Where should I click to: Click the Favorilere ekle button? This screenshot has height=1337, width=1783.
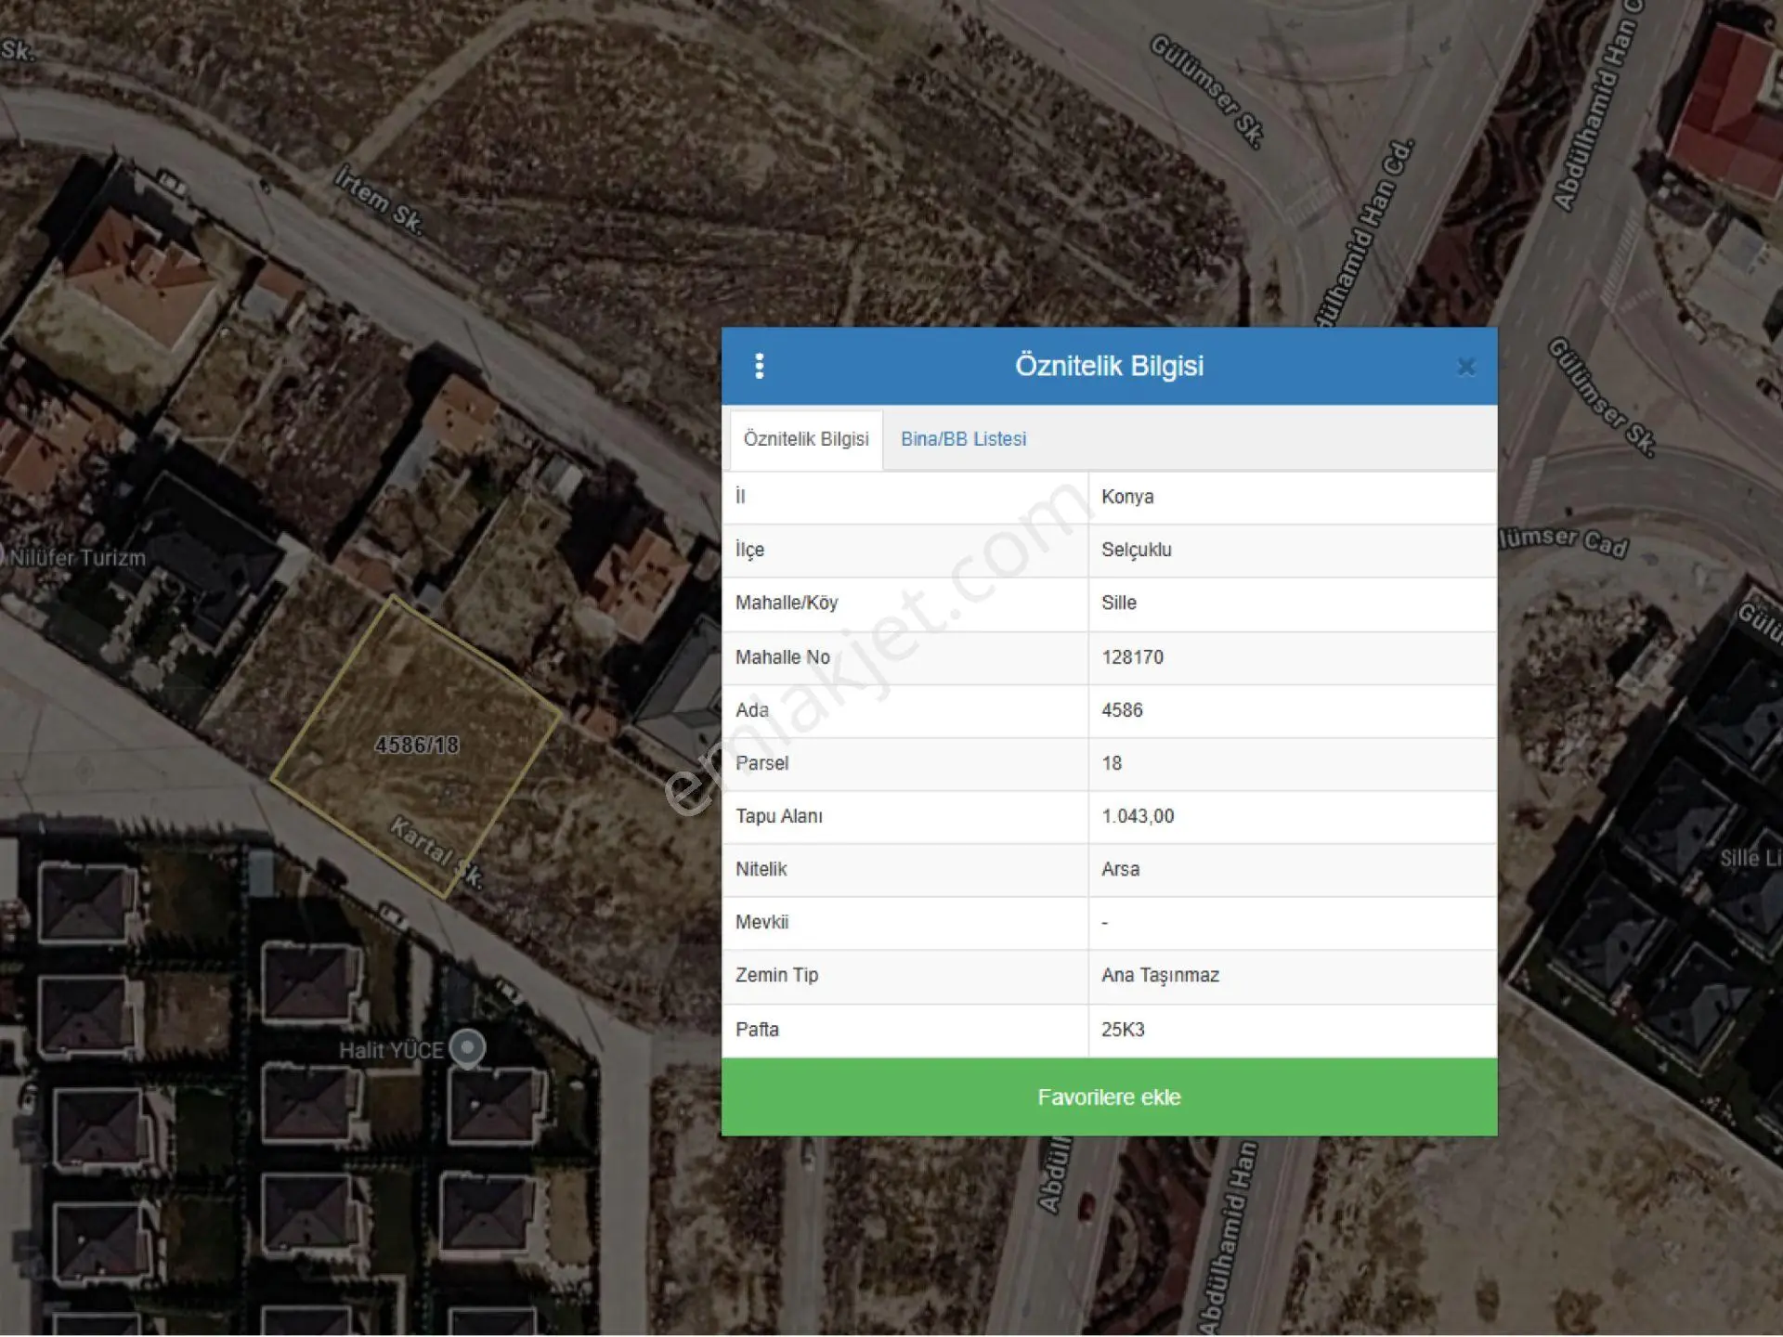point(1109,1097)
